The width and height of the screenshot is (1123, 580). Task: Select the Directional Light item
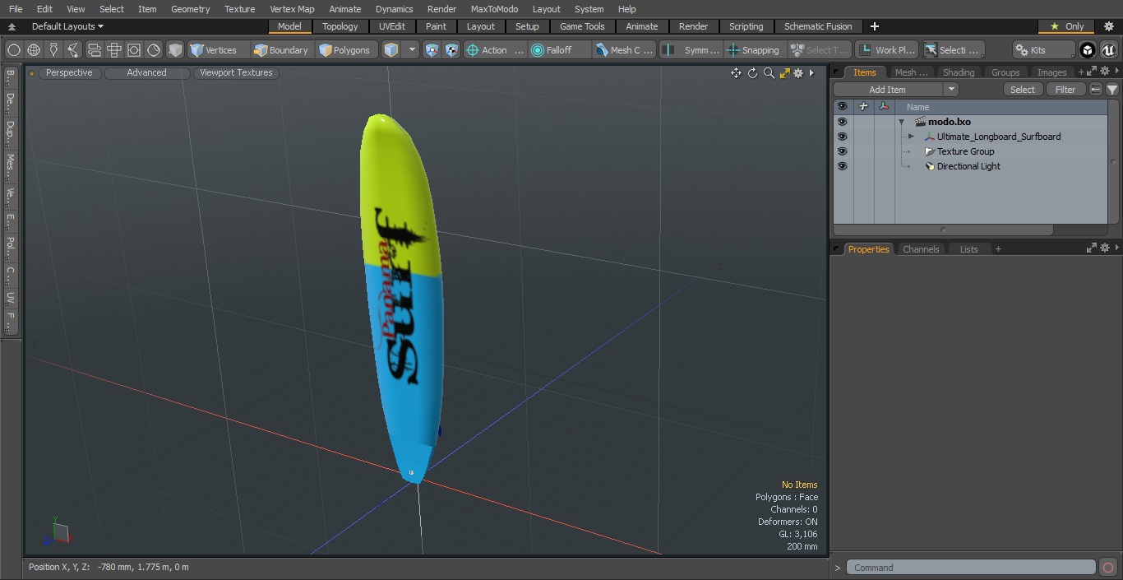(968, 166)
